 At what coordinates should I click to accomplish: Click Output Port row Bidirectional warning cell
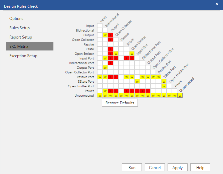pyautogui.click(x=105, y=68)
